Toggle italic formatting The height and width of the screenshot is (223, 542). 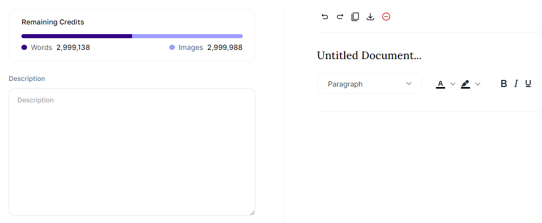pos(516,83)
